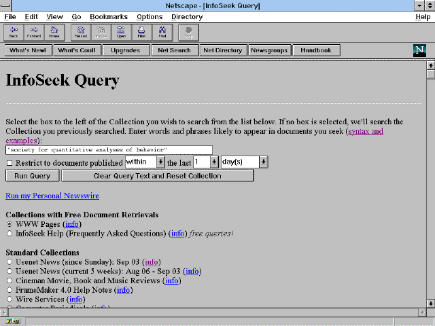This screenshot has height=326, width=435.
Task: Tick the Restrict to documents published checkbox
Action: [10, 163]
